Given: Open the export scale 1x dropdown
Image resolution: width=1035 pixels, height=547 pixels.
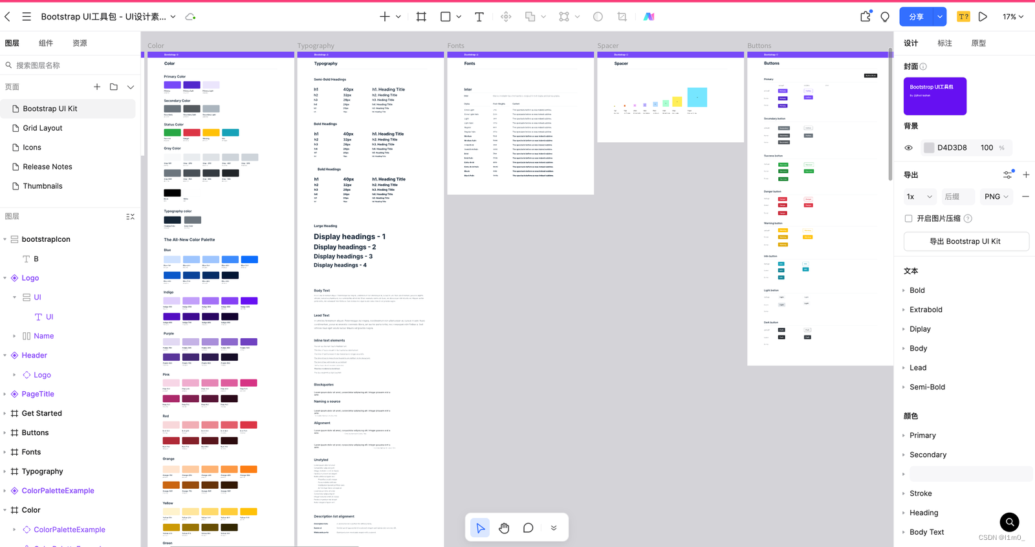Looking at the screenshot, I should point(919,197).
